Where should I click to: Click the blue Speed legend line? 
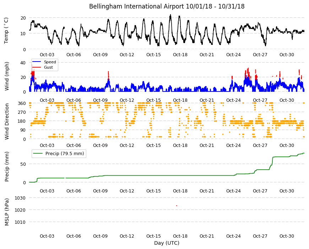[x=37, y=62]
